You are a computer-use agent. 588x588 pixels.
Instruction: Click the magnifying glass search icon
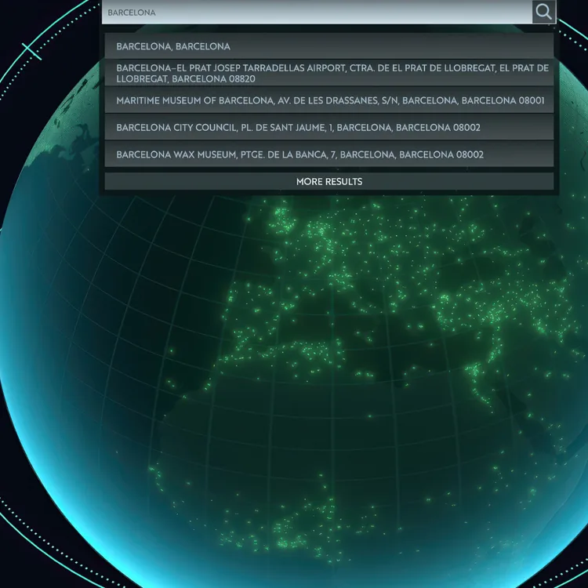point(544,12)
